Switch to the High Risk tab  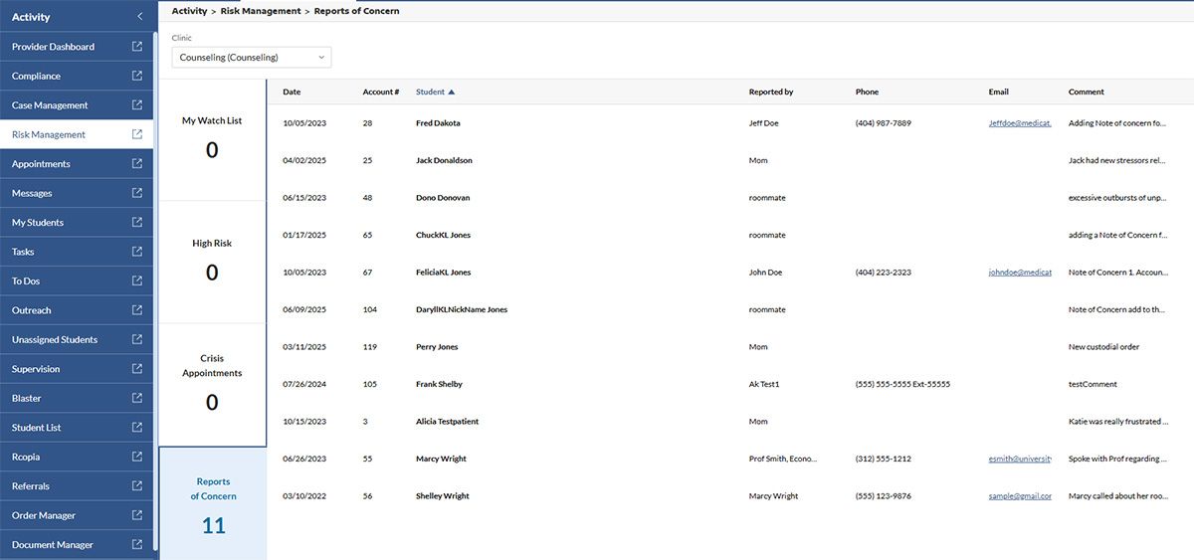(212, 259)
